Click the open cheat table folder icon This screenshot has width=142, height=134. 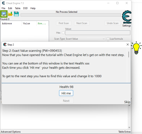click(x=11, y=14)
